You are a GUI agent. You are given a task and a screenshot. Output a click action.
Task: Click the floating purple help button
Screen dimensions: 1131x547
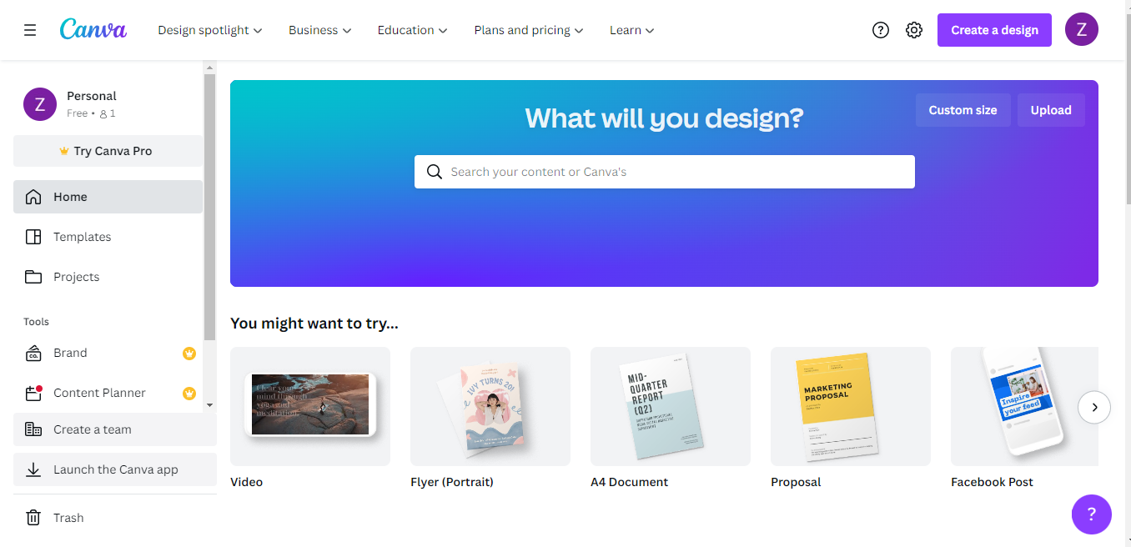(x=1092, y=514)
